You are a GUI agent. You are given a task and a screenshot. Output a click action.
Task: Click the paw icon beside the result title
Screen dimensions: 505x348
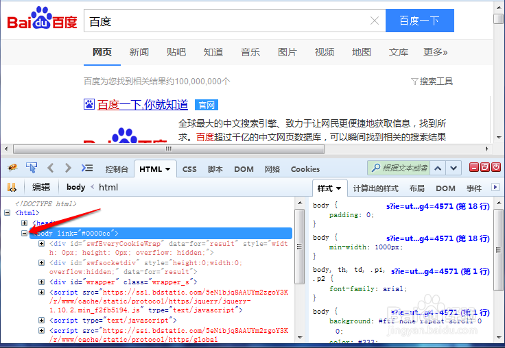point(89,104)
